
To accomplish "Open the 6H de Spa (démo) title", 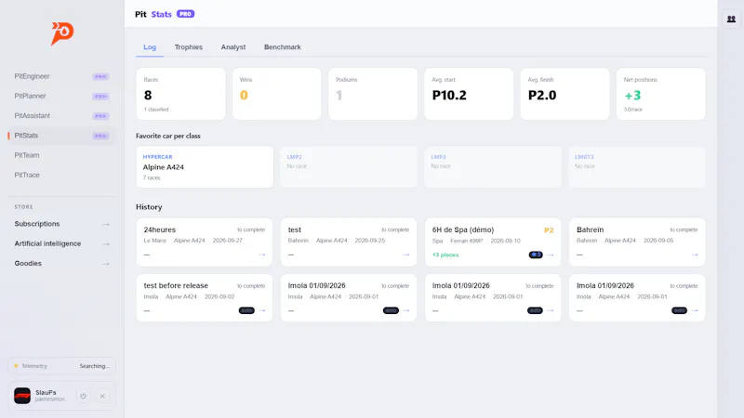I will point(462,229).
